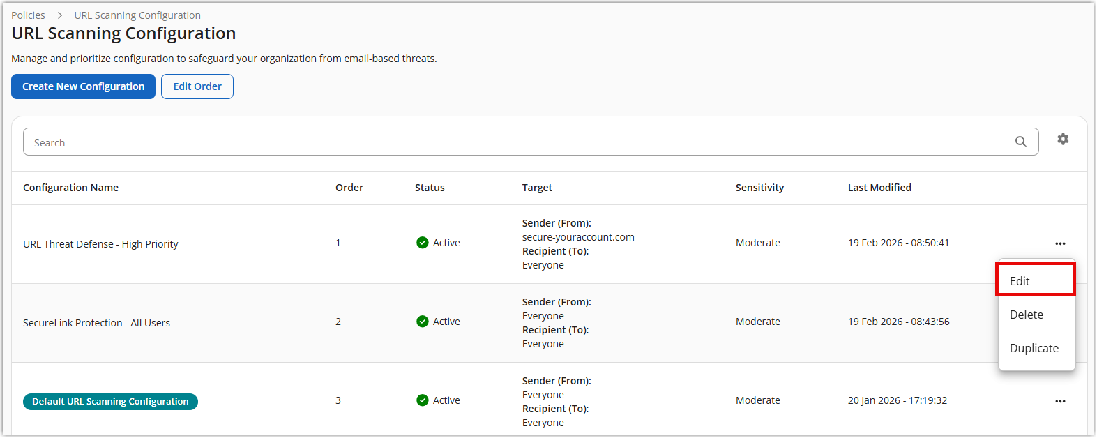The image size is (1097, 438).
Task: Click Active status icon for Default configuration
Action: [x=422, y=400]
